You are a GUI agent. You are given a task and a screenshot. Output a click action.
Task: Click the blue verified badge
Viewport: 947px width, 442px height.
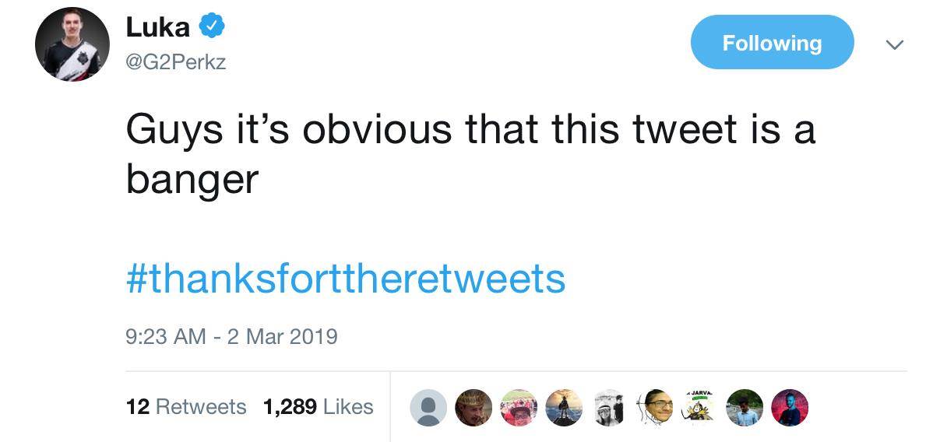tap(212, 27)
